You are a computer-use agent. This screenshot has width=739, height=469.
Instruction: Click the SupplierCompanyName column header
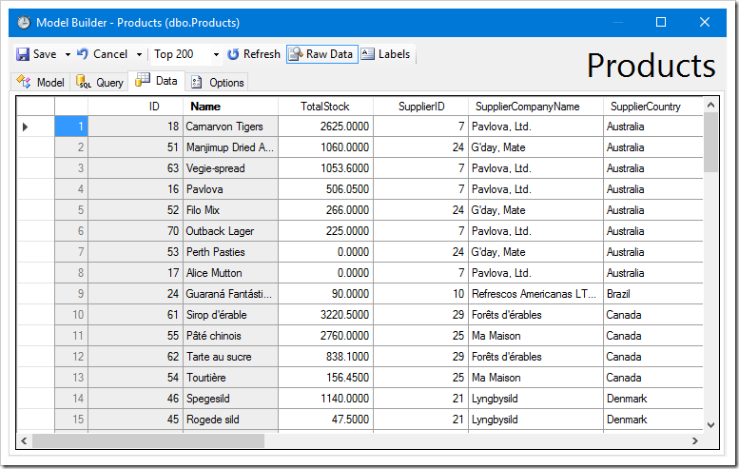pyautogui.click(x=535, y=107)
